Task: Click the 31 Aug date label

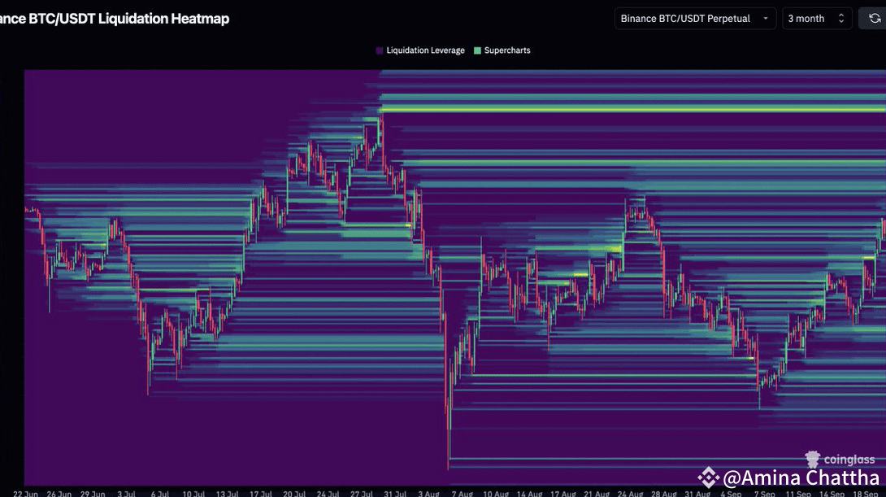Action: tap(697, 494)
